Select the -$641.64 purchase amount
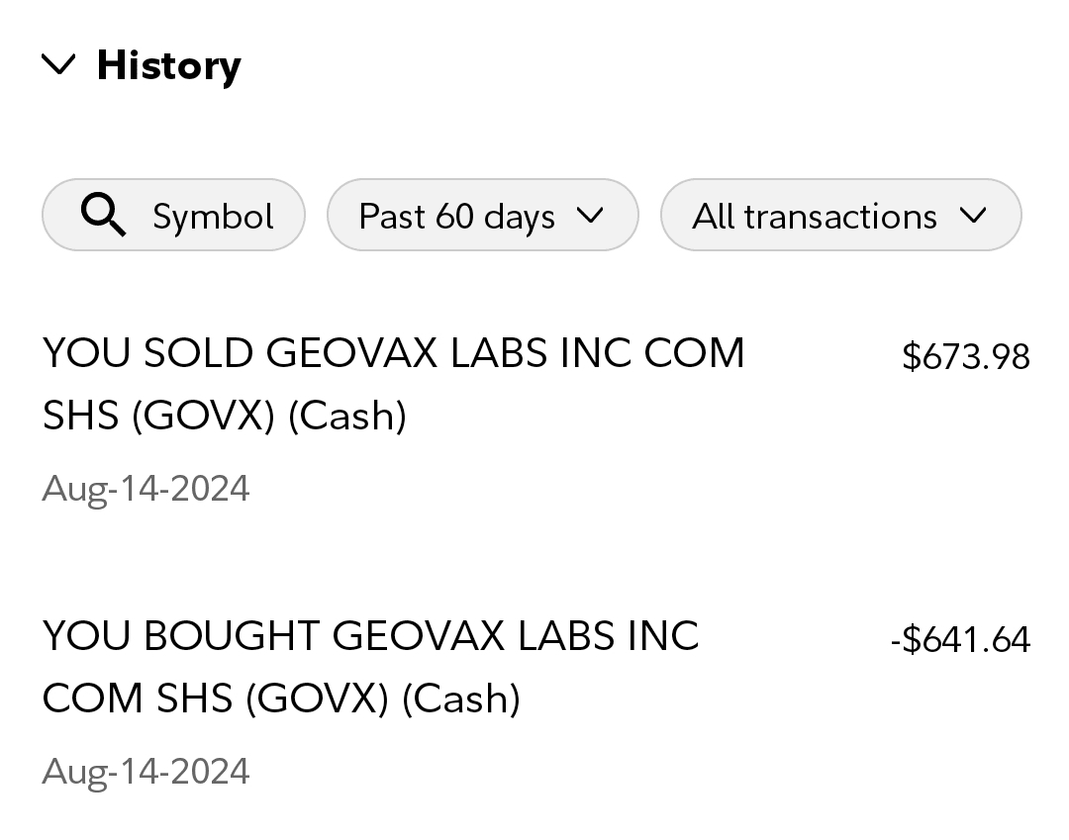This screenshot has height=840, width=1069. (959, 639)
